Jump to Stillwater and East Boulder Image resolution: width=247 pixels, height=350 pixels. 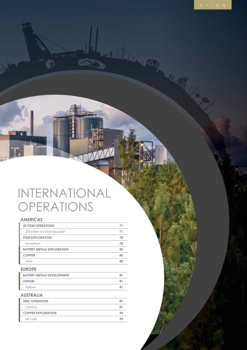[45, 232]
